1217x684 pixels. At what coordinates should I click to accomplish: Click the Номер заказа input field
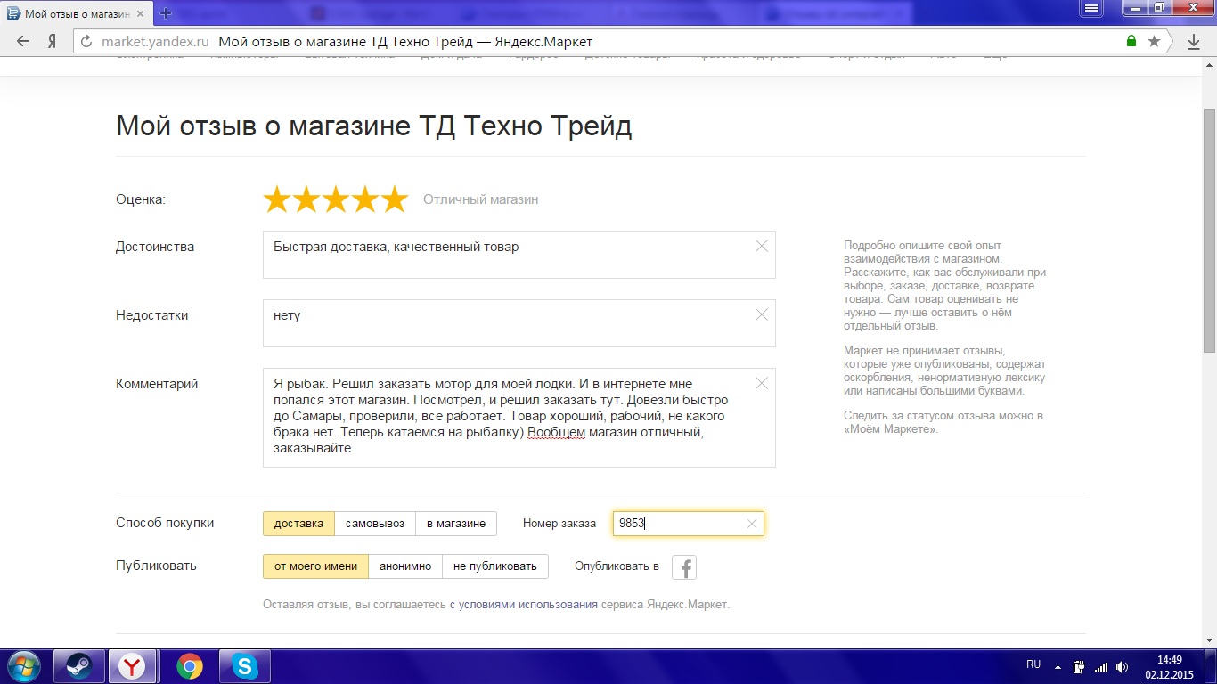[x=688, y=524]
